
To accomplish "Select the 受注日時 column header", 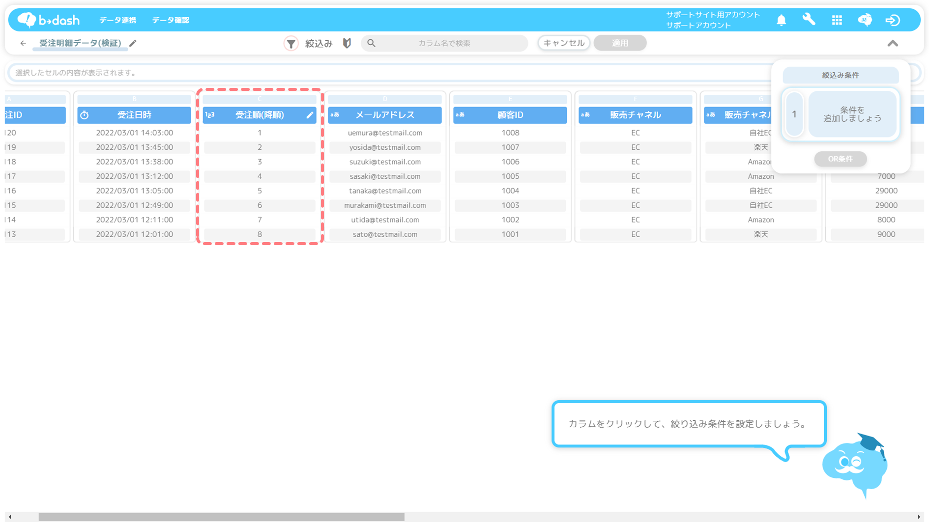I will [x=134, y=115].
